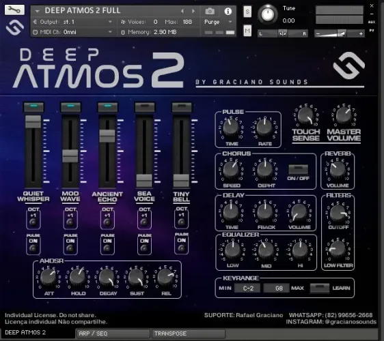Image resolution: width=384 pixels, height=341 pixels.
Task: Enable the Tiny Bell layer power button
Action: pos(182,107)
